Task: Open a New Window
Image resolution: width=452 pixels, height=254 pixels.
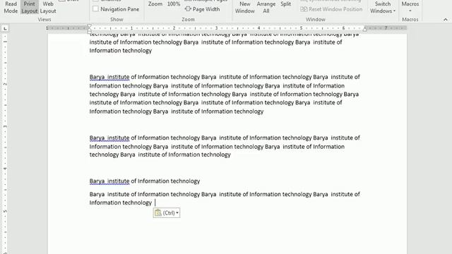Action: (245, 7)
